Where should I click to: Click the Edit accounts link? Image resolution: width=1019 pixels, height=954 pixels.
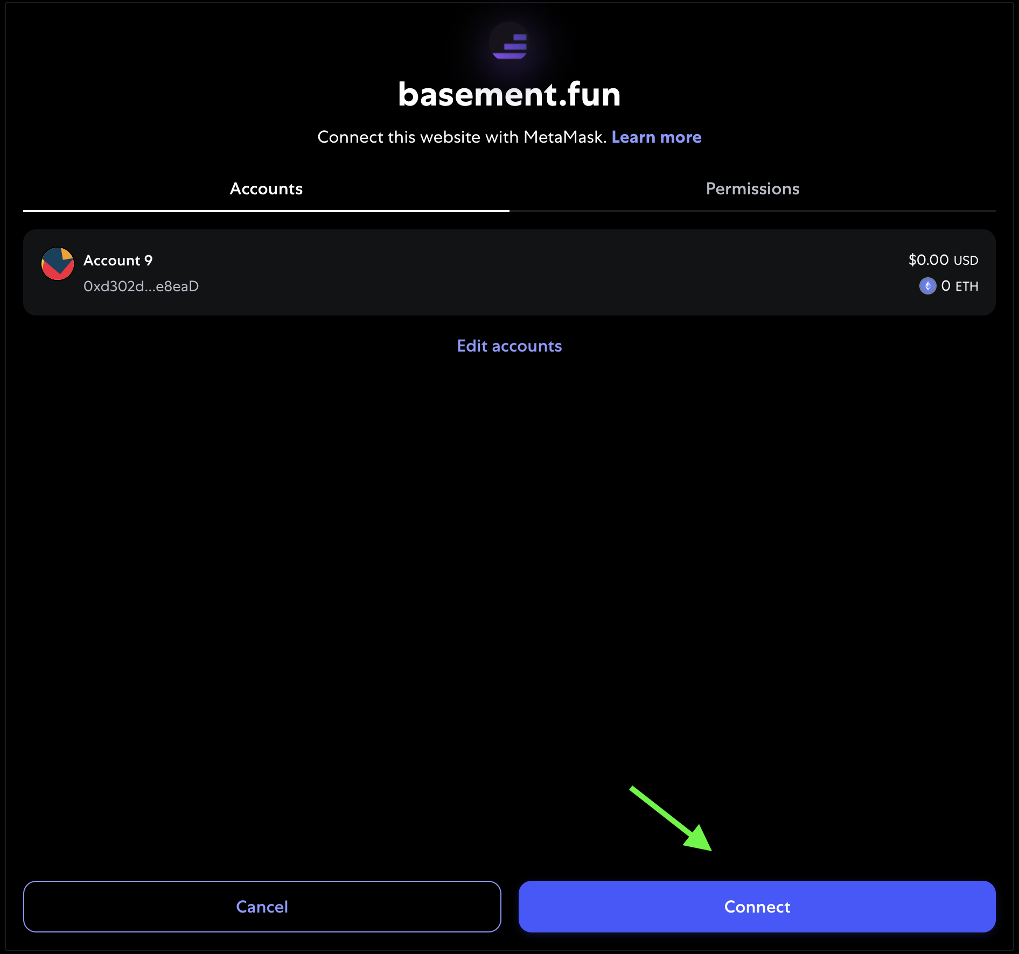(x=509, y=346)
